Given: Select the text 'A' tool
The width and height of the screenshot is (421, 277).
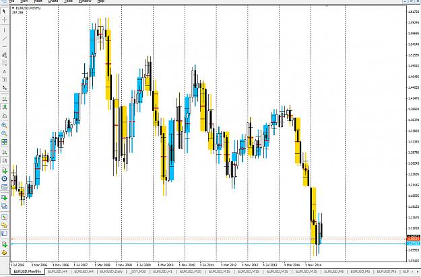Looking at the screenshot, I should 4,71.
